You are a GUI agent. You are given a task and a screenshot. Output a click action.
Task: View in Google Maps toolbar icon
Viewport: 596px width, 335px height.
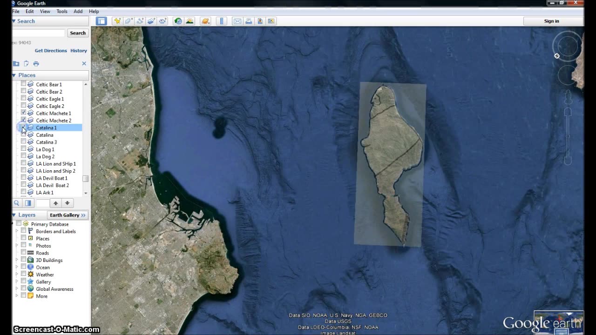[x=271, y=21]
